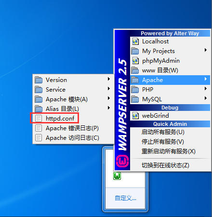Open Apache 错误日志(P) error log
Screen dimensions: 212x217
pos(73,128)
